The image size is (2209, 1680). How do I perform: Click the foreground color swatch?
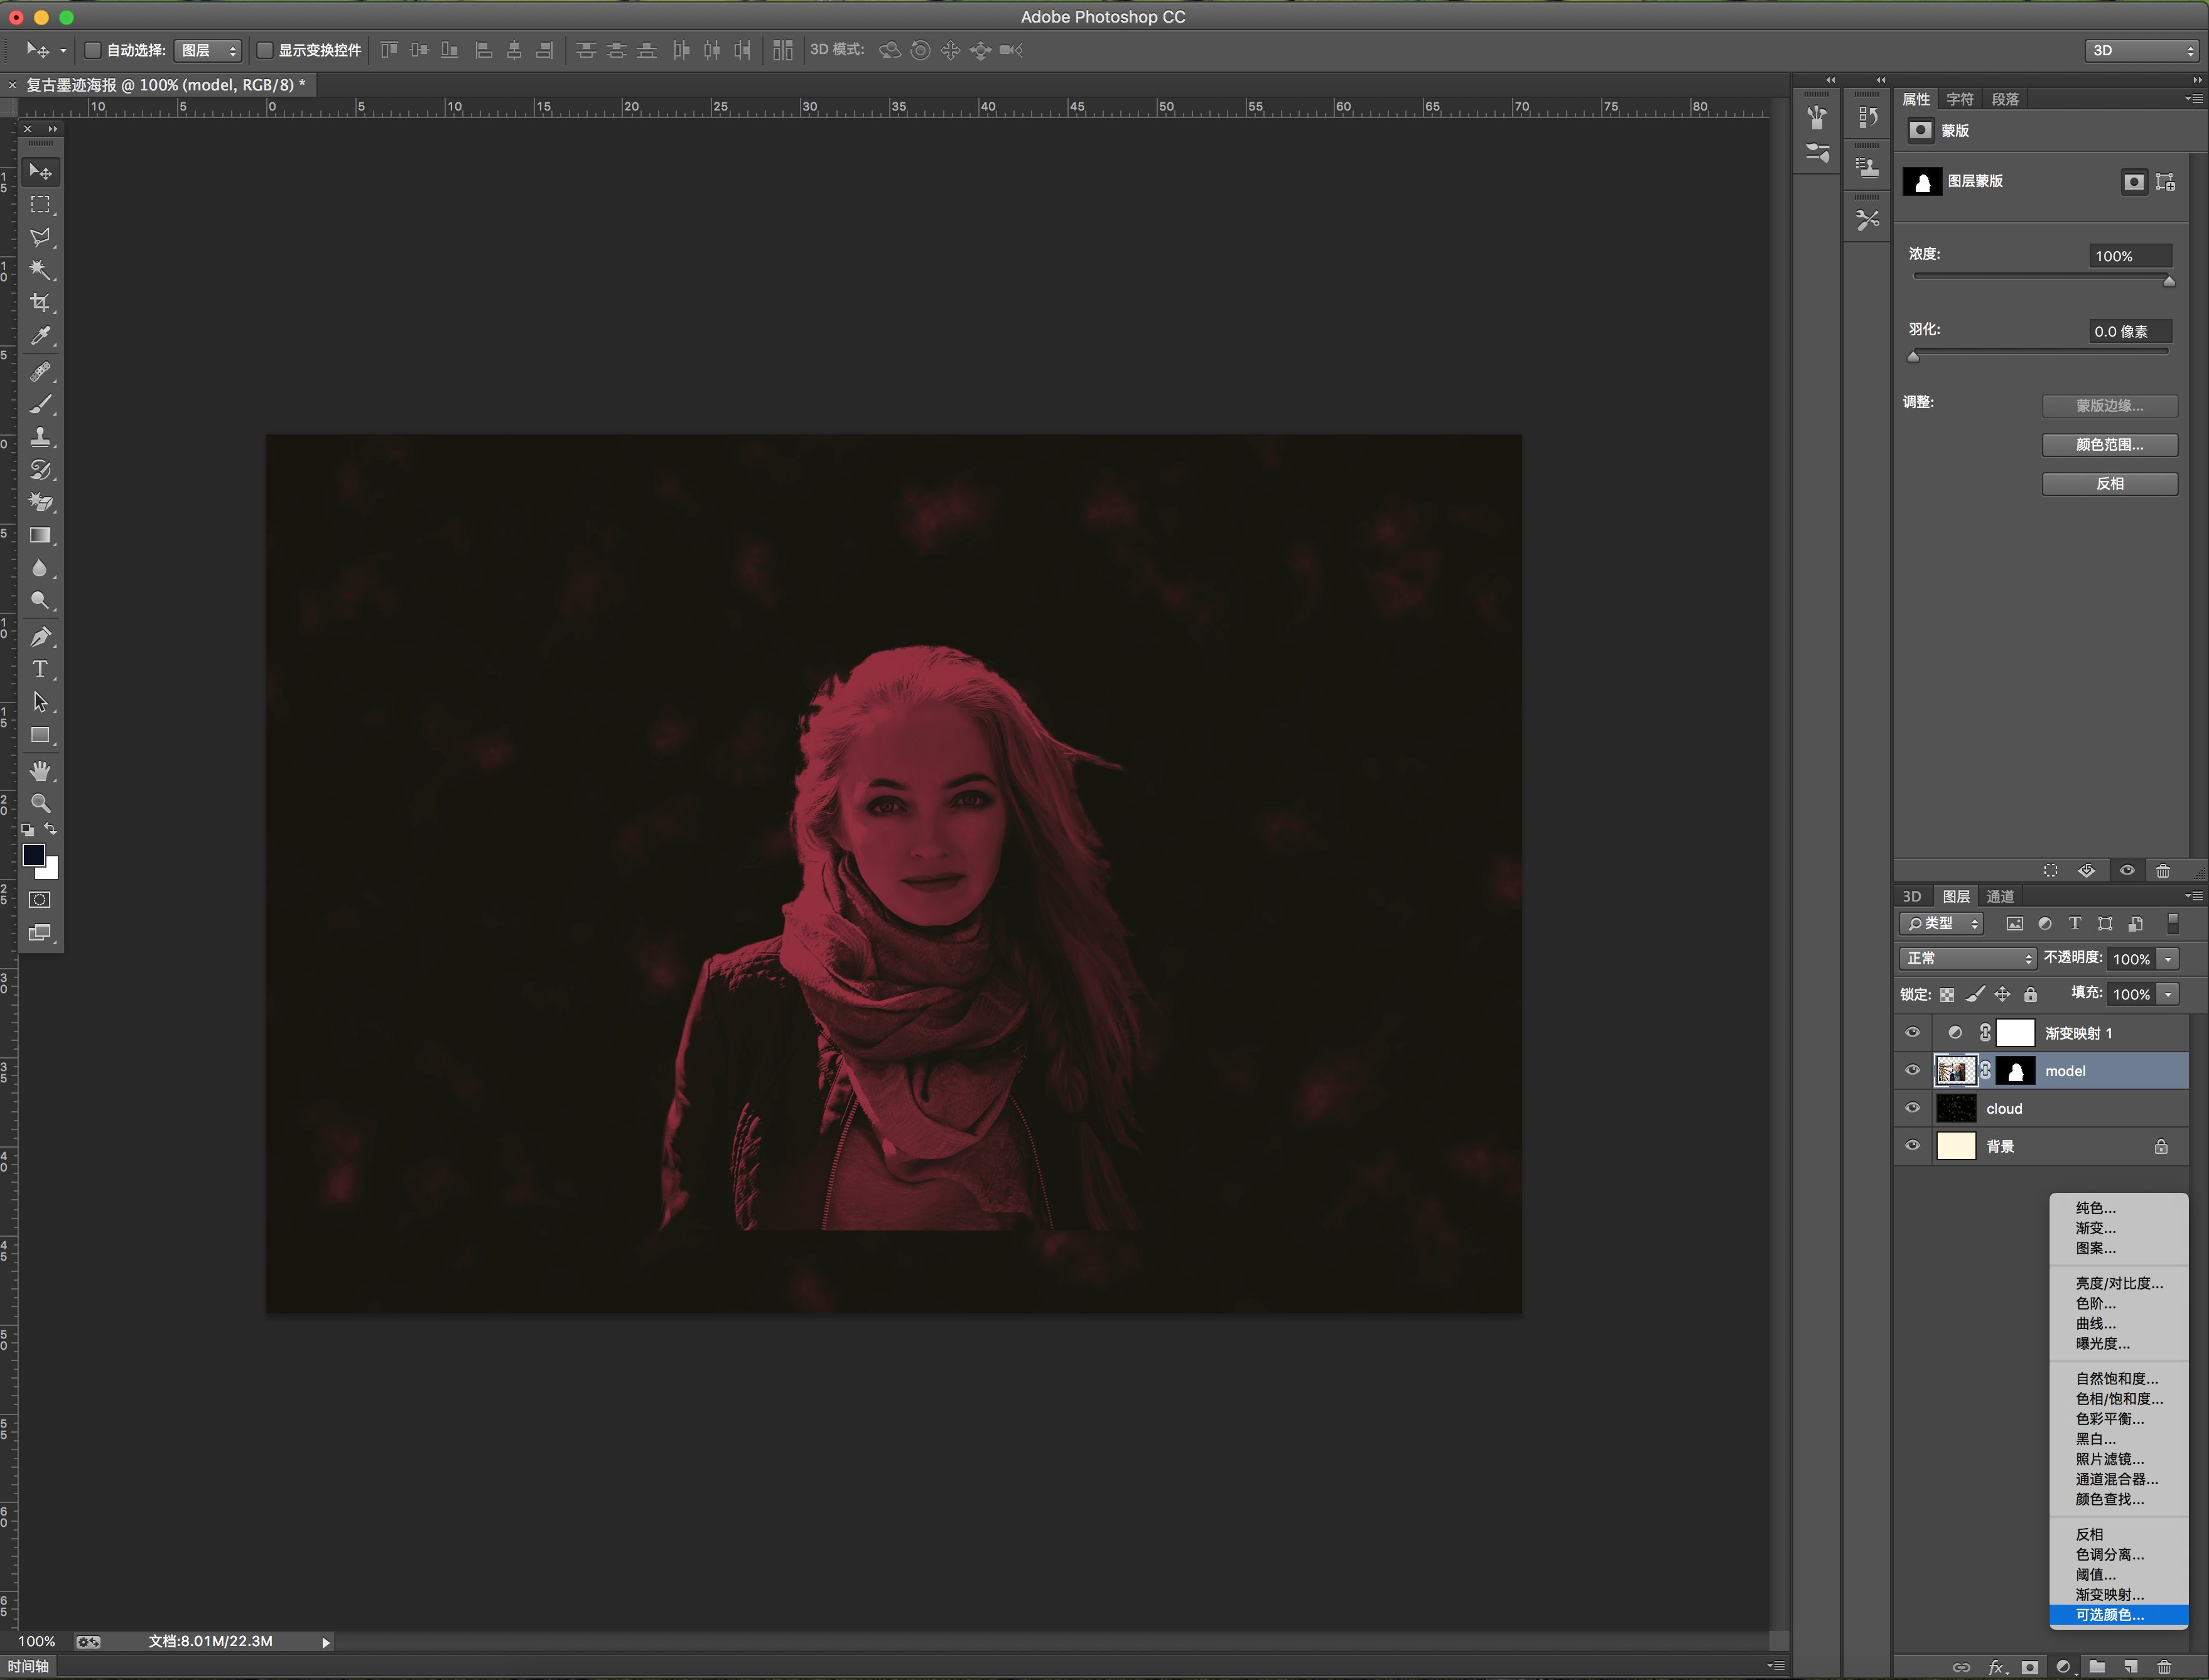[x=33, y=855]
